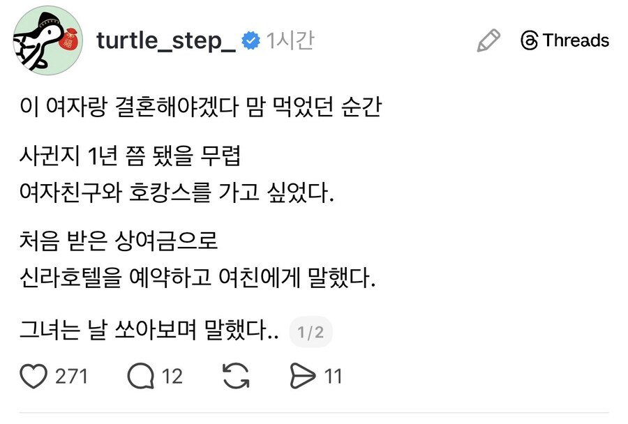Click the 11 shares count
Viewport: 628px width, 424px height.
click(x=334, y=377)
